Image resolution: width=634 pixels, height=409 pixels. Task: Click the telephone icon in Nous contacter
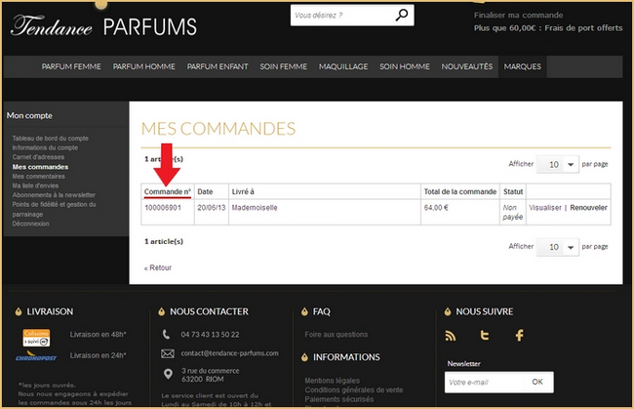[x=166, y=334]
